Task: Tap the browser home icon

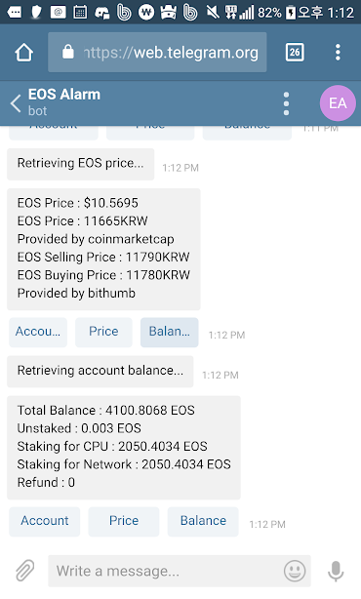Action: pos(24,53)
